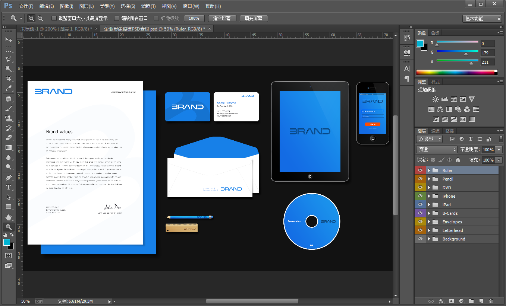The width and height of the screenshot is (506, 306).
Task: Delete layer using the trash icon
Action: 491,301
